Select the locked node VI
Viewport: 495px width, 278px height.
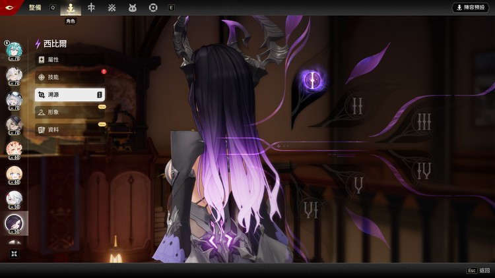pos(311,209)
